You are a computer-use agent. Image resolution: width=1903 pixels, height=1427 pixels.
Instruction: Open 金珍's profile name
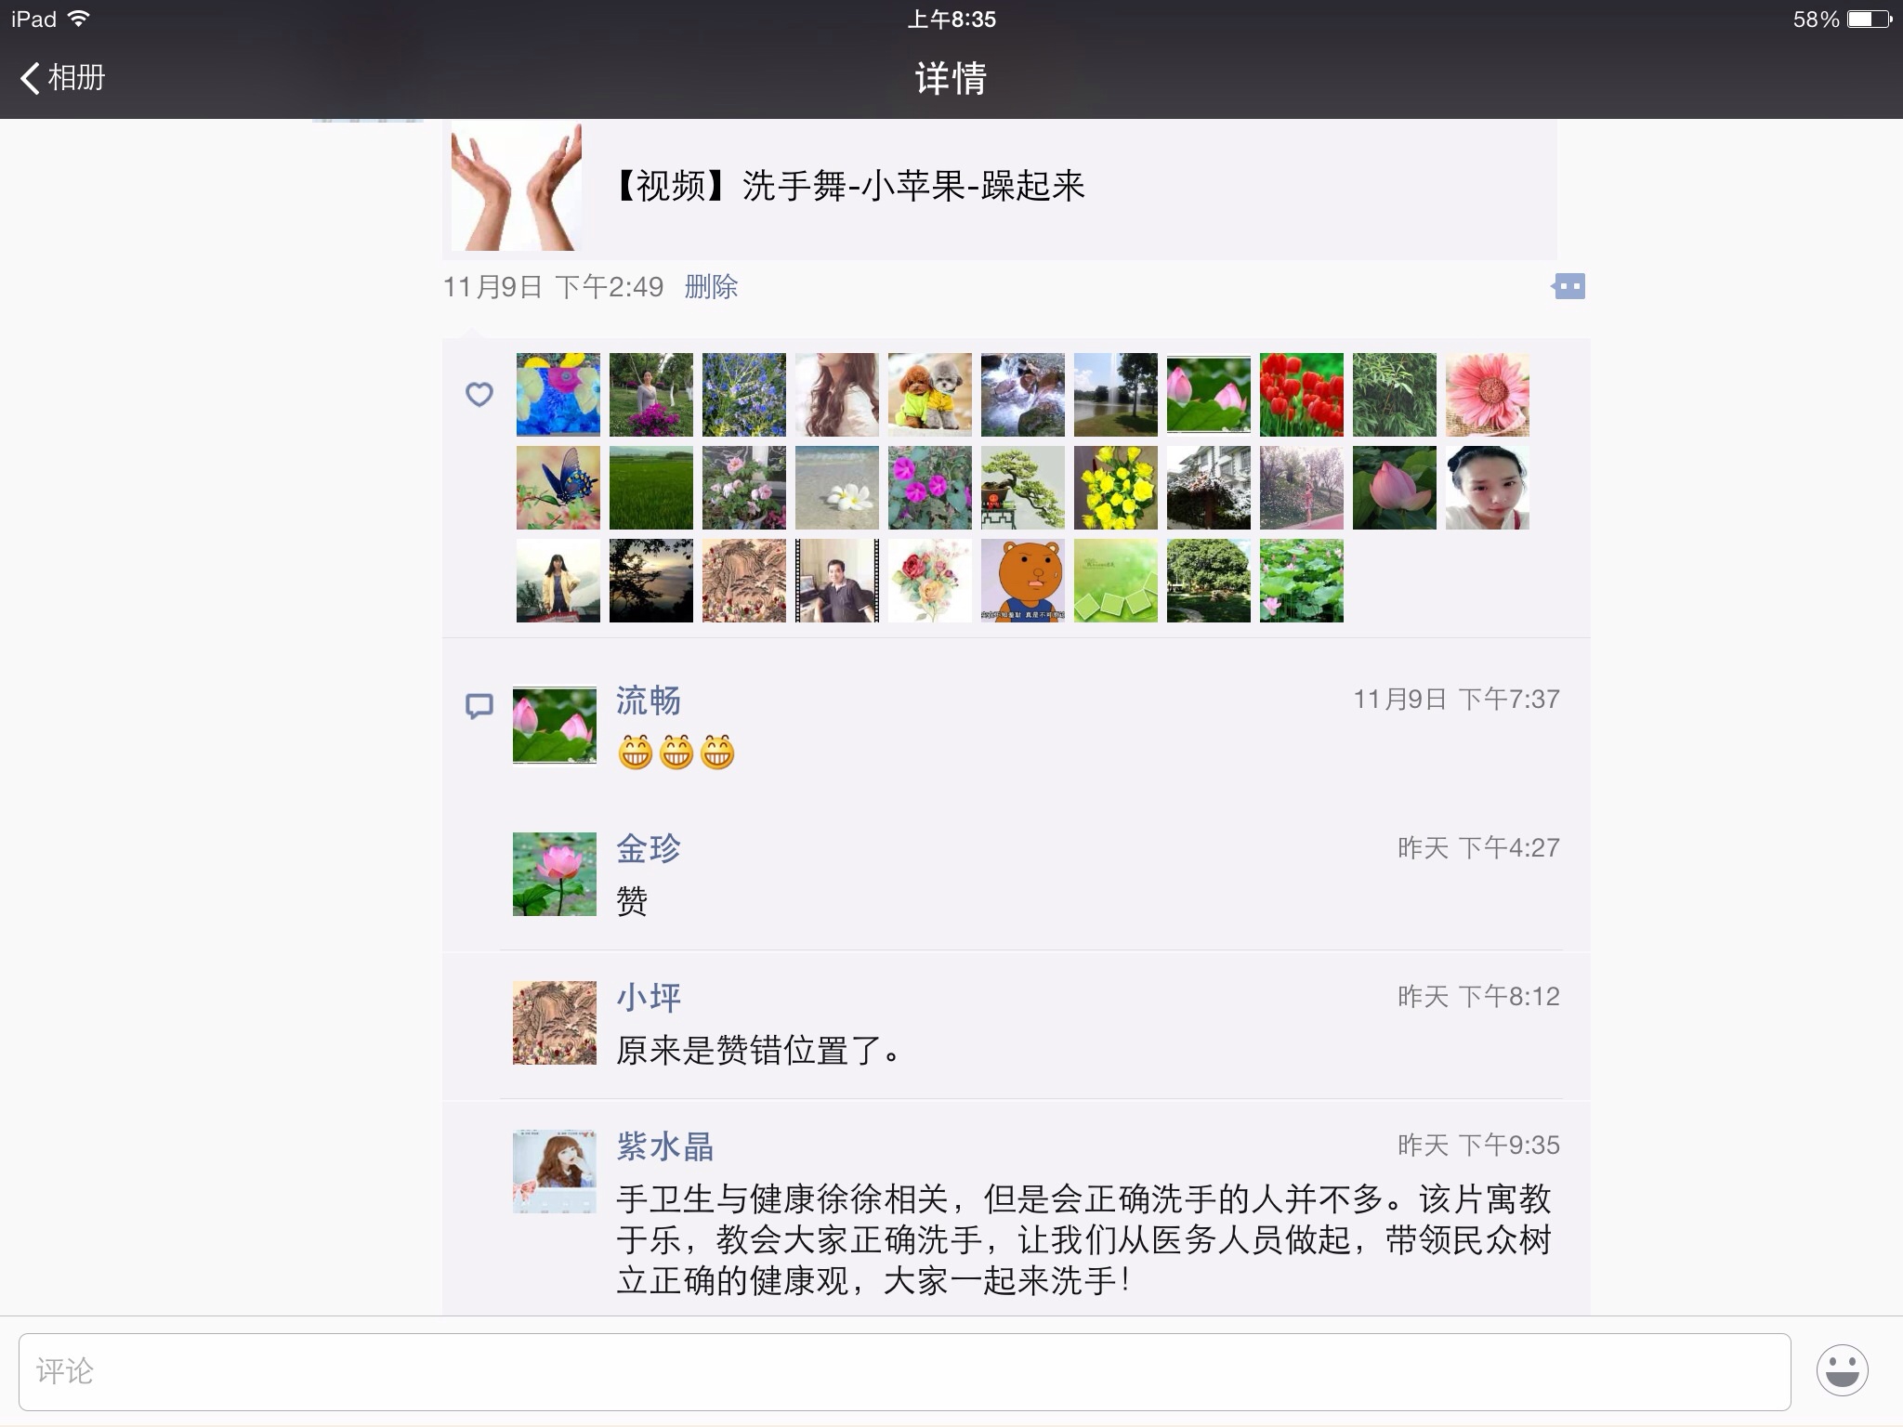(649, 848)
